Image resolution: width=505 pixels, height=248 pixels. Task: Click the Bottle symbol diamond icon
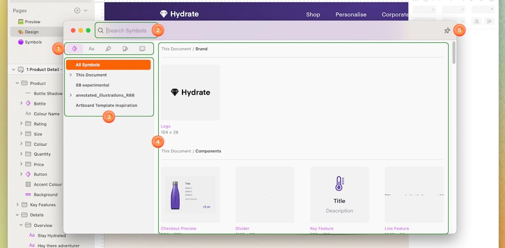28,103
